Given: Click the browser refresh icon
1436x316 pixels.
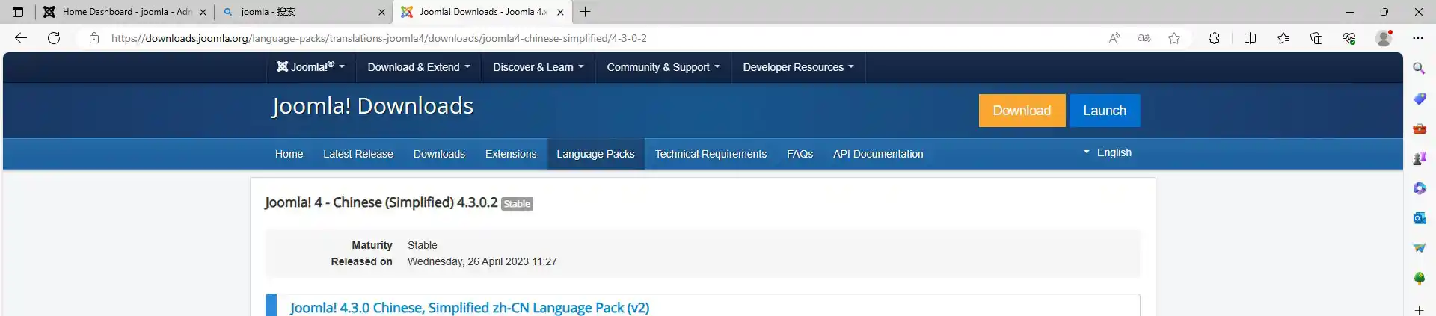Looking at the screenshot, I should [54, 38].
